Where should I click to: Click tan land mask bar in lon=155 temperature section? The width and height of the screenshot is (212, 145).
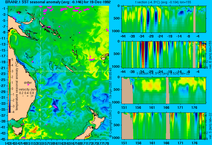(195, 19)
